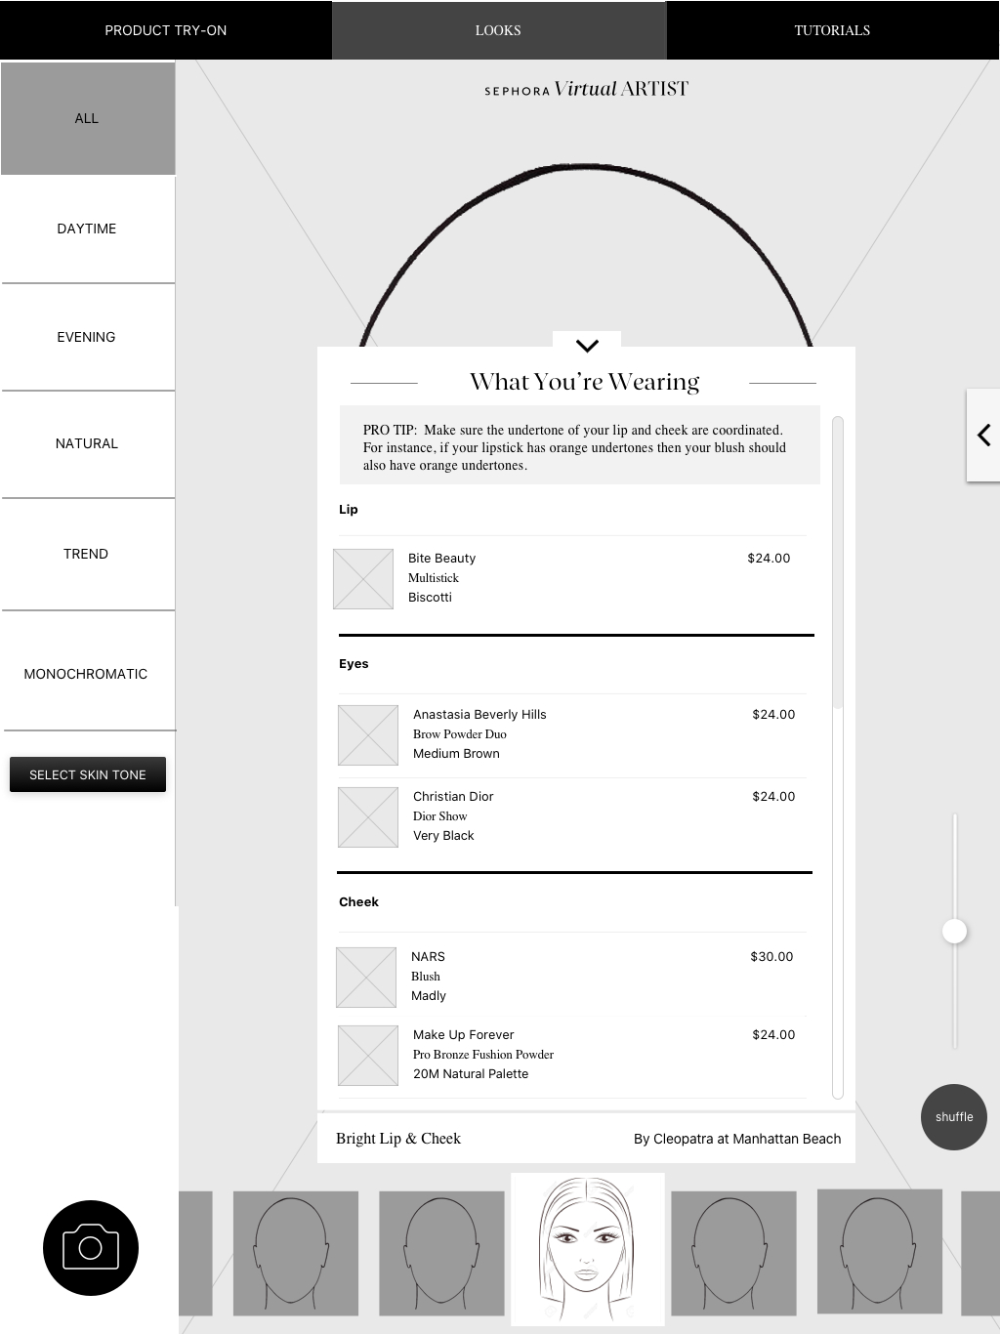Open the Christian Dior Dior Show image
Viewport: 1000px width, 1334px height.
point(368,817)
